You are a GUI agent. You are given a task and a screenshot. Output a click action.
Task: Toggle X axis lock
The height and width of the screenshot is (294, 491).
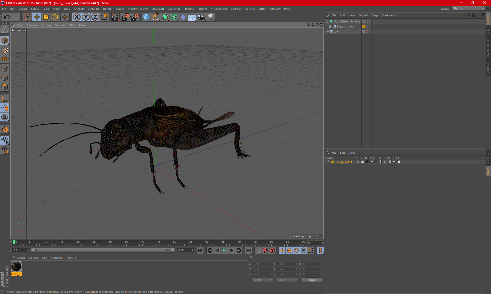tap(76, 17)
